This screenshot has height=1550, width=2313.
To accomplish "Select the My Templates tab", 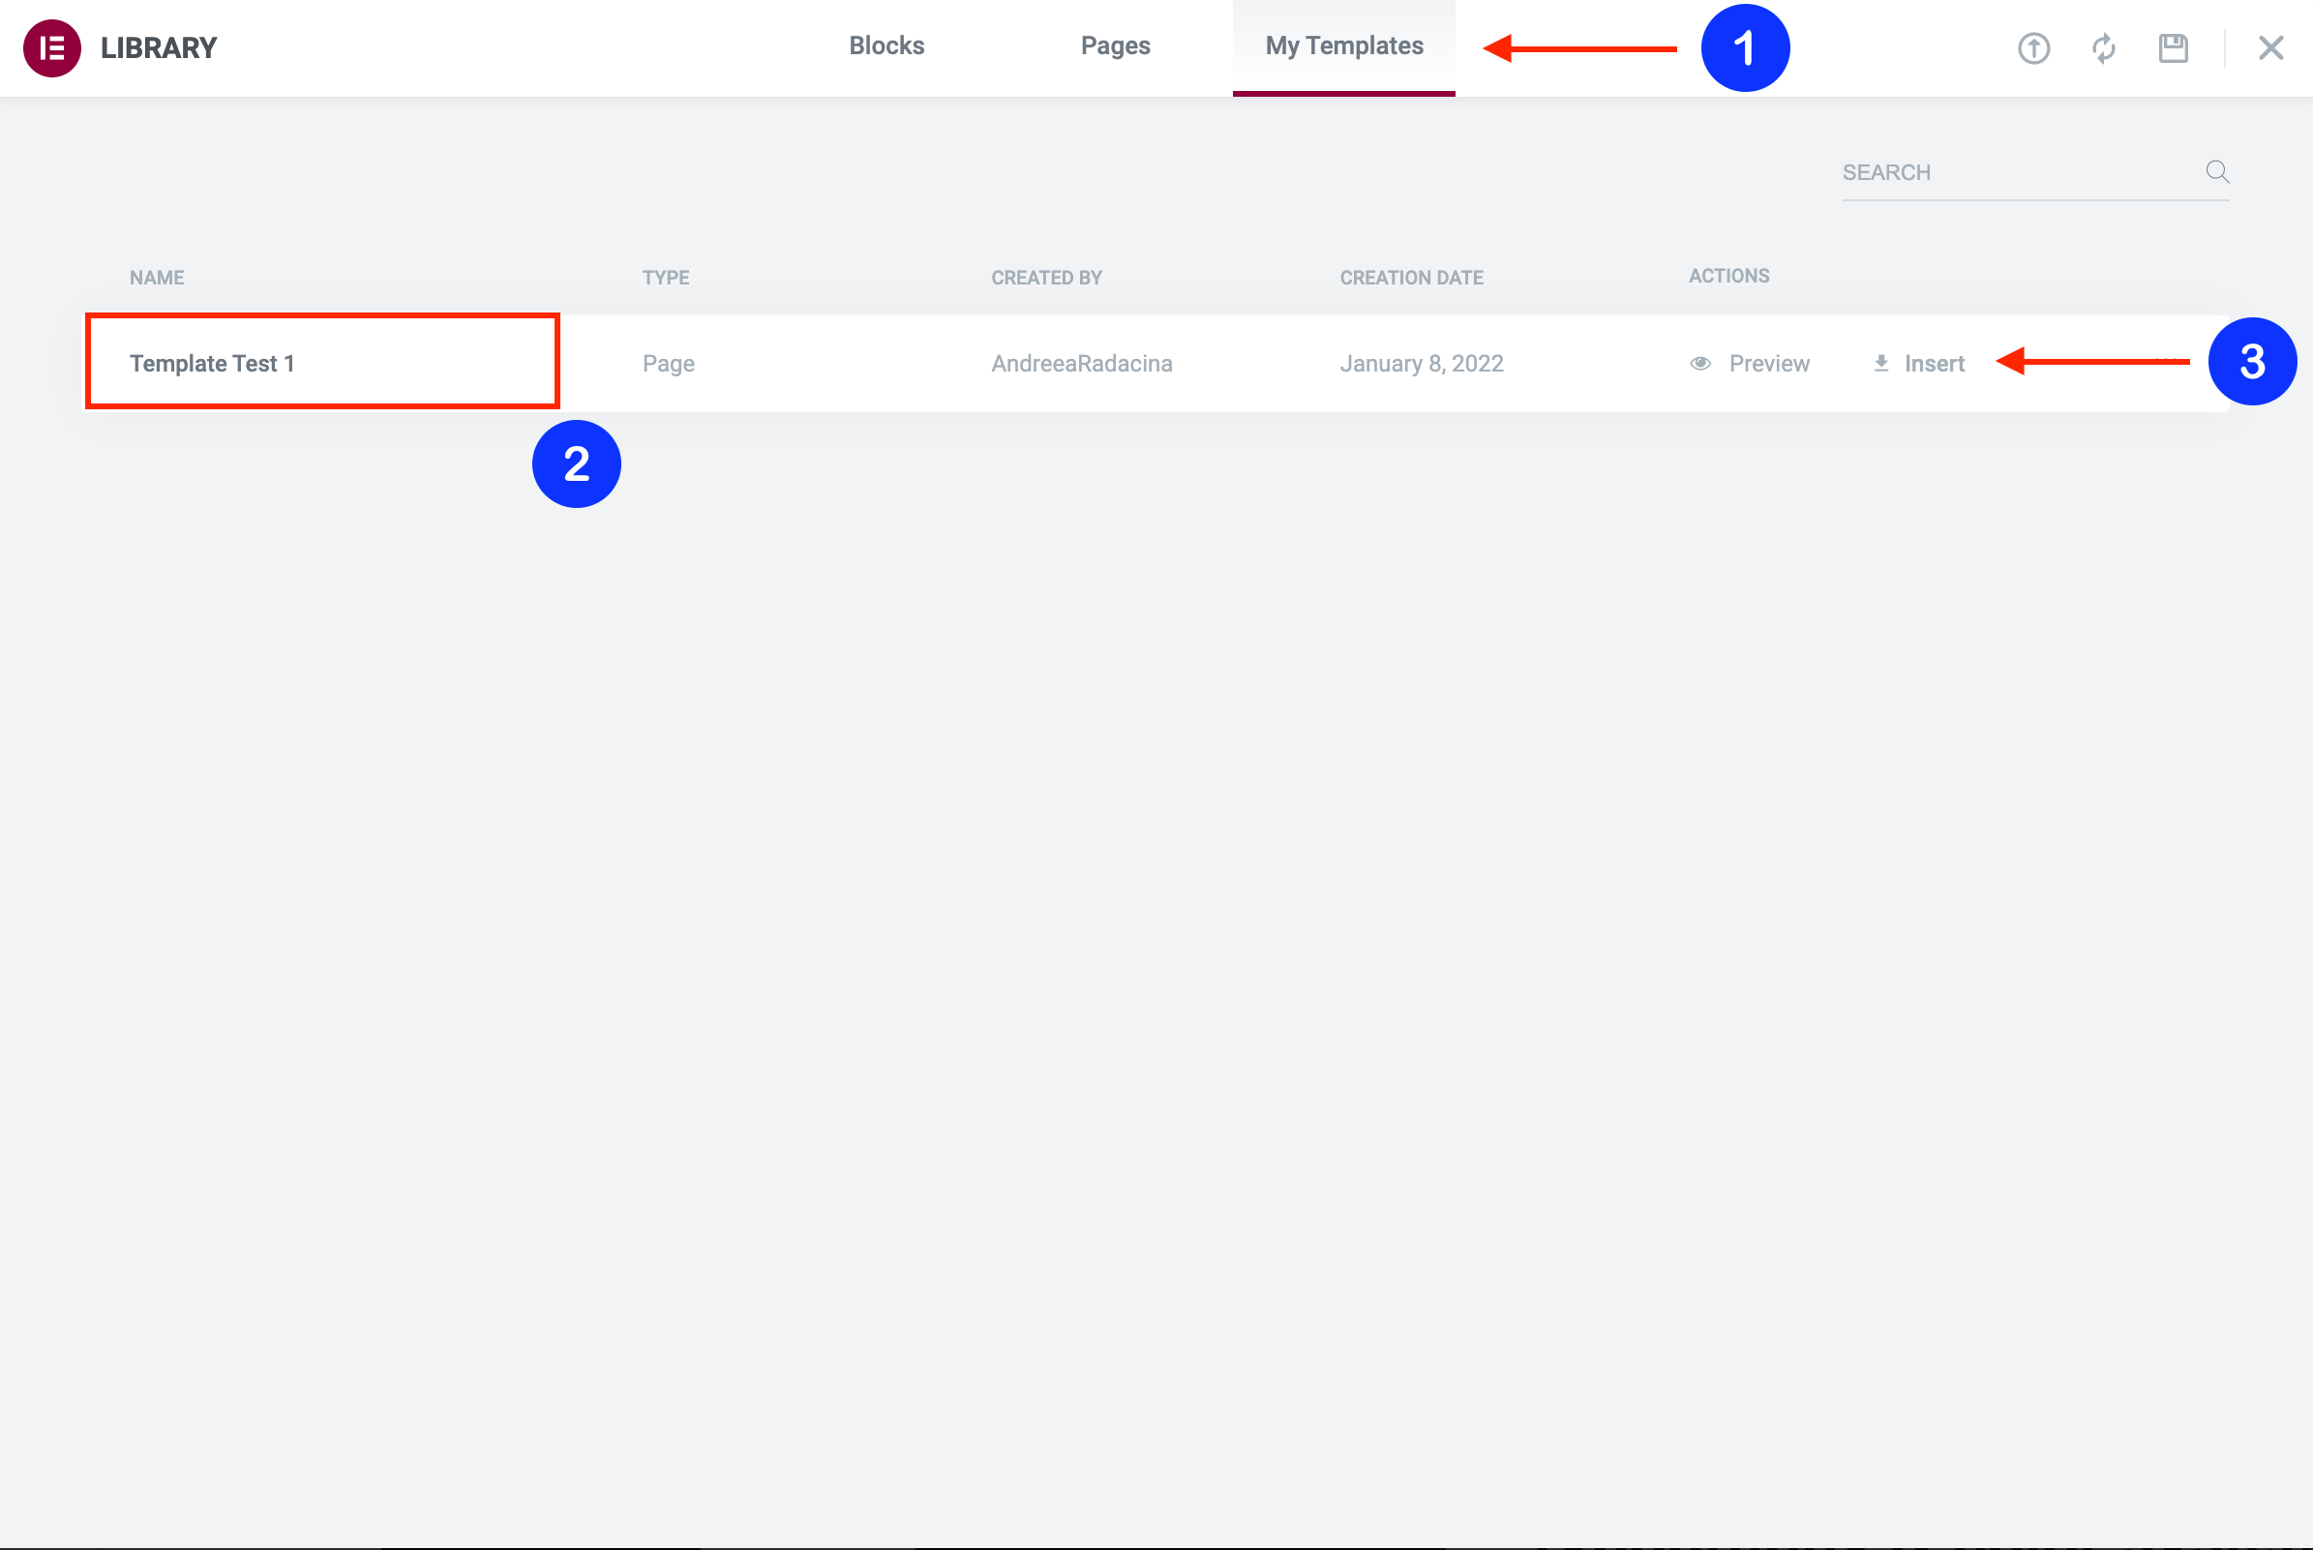I will [1343, 45].
